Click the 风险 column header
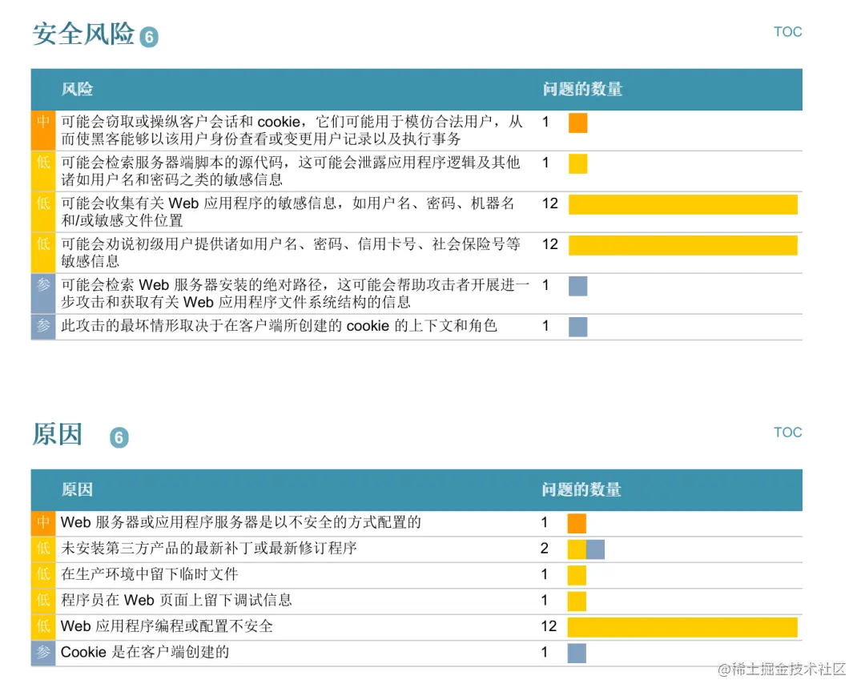This screenshot has width=865, height=696. (x=77, y=90)
